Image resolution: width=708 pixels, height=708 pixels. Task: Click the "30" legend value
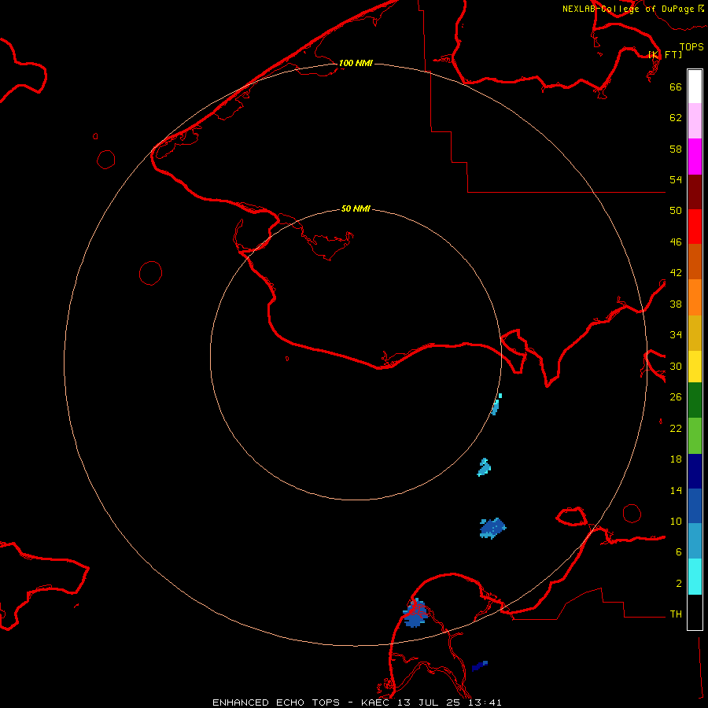click(x=676, y=366)
